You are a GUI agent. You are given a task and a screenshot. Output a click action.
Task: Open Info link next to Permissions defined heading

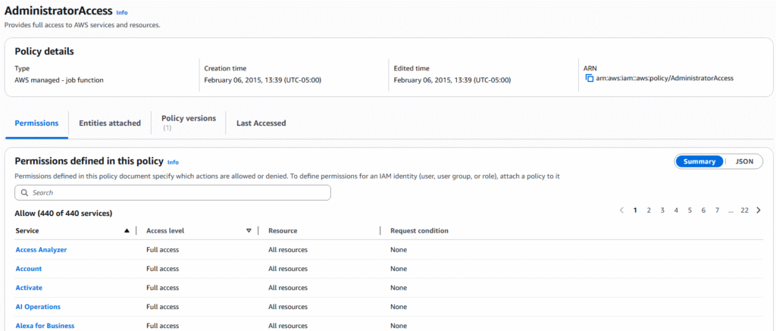point(173,162)
